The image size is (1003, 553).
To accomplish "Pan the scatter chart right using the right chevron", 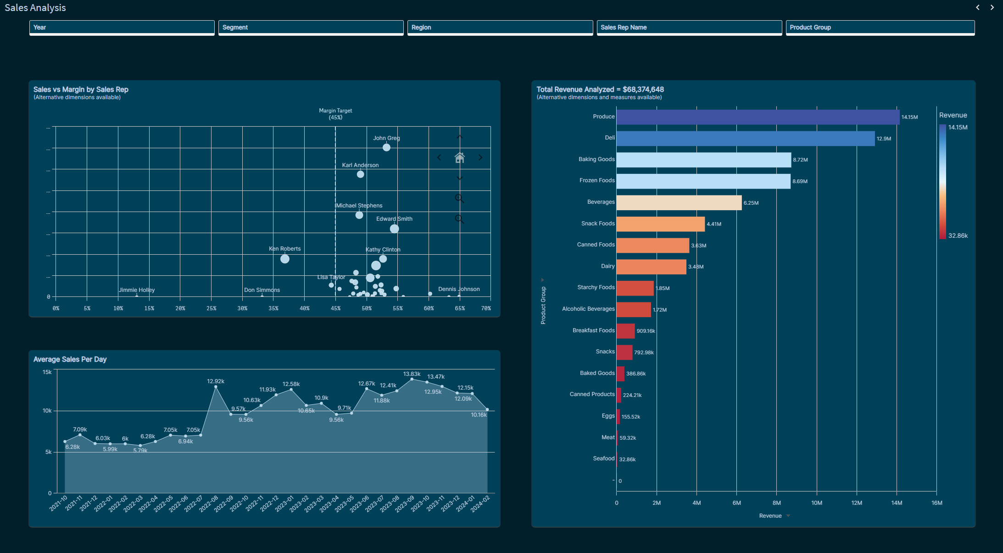I will point(480,157).
